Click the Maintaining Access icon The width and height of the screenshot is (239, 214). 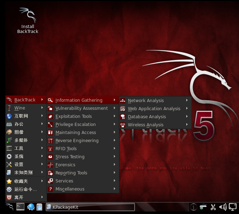click(x=50, y=133)
